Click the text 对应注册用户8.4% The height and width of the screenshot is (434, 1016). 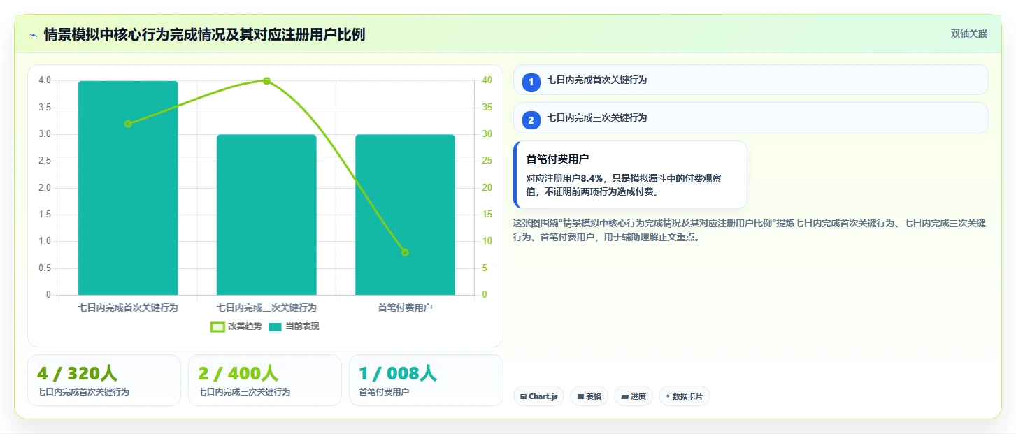(x=564, y=178)
